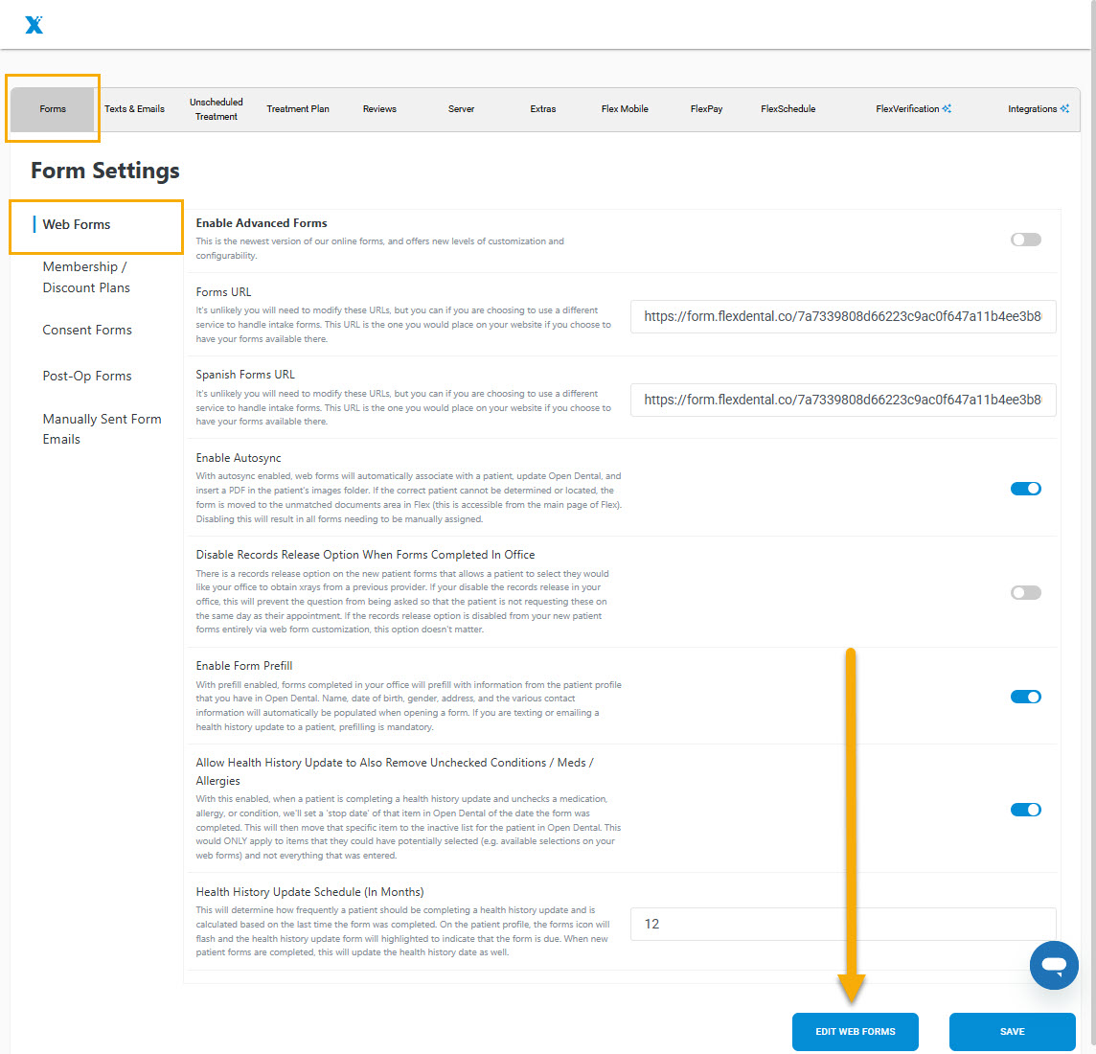This screenshot has height=1054, width=1096.
Task: Go to FlexSchedule tab
Action: [x=788, y=109]
